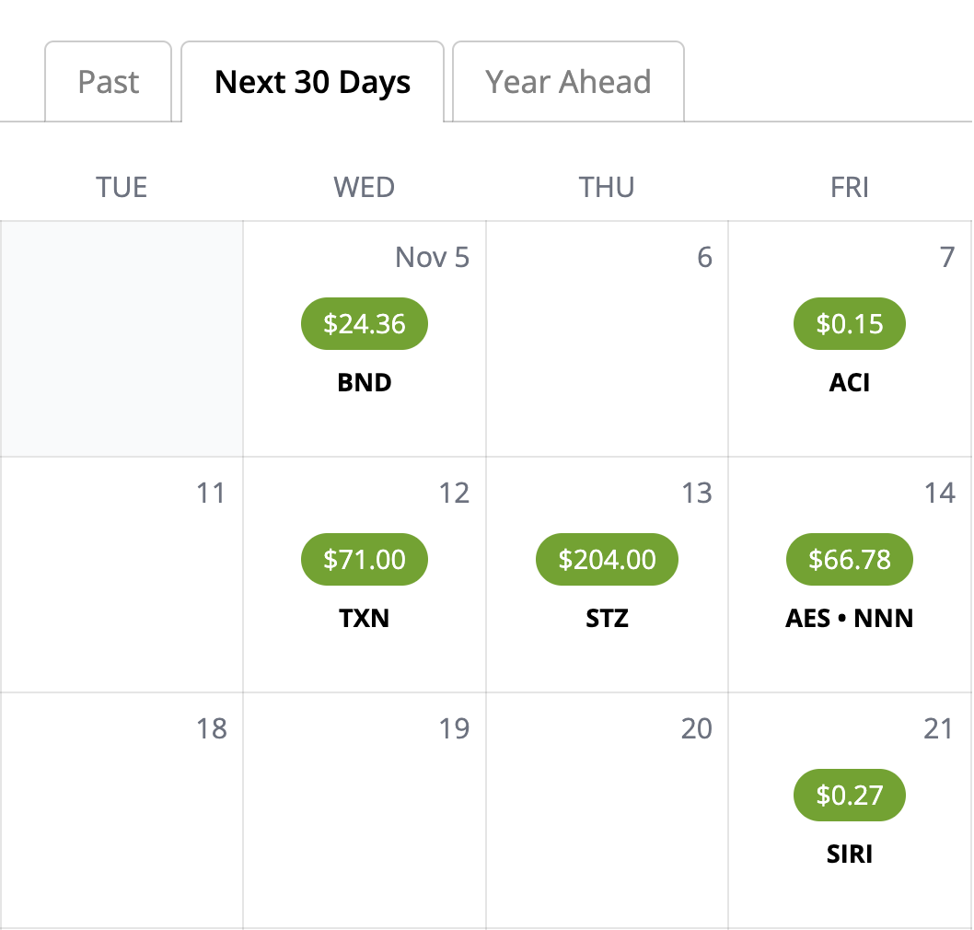Select the Next 30 Days tab

pos(312,82)
